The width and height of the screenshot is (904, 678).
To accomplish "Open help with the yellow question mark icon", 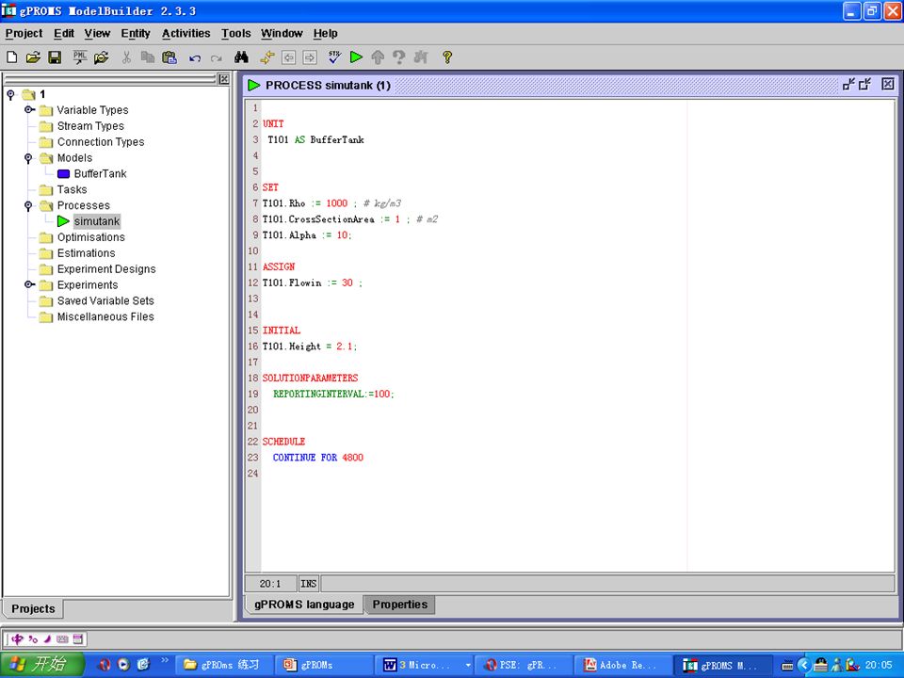I will (446, 57).
